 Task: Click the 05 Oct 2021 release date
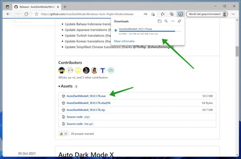27,153
